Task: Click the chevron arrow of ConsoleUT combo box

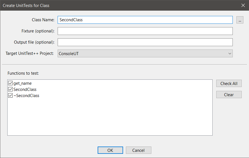Action: [x=229, y=53]
